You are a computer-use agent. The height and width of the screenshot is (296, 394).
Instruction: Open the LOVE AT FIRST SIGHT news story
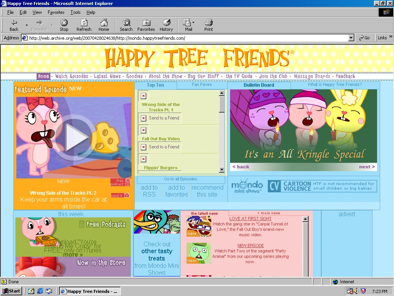tap(250, 219)
